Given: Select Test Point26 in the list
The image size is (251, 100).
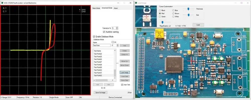Looking at the screenshot, I should [x=103, y=59].
